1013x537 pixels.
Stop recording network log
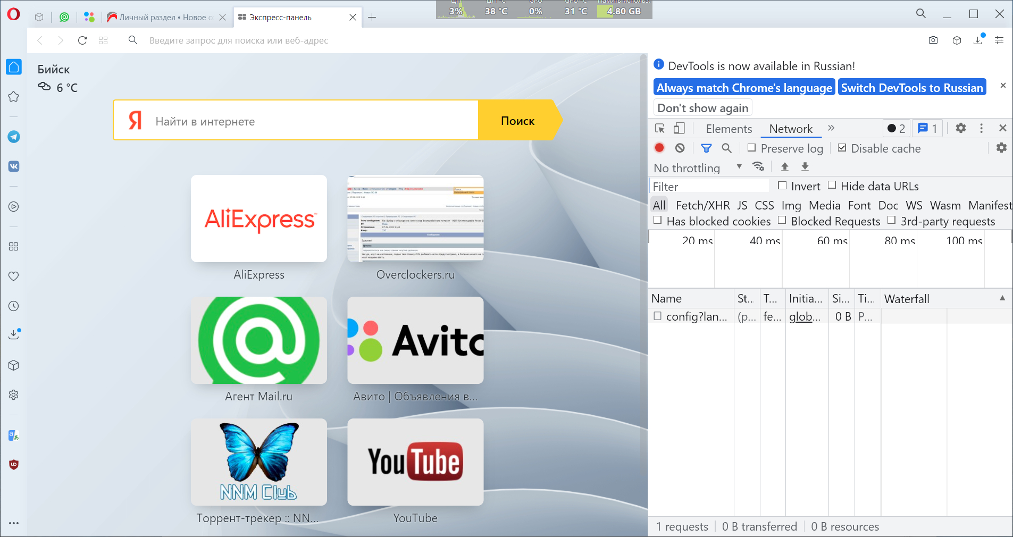(659, 148)
